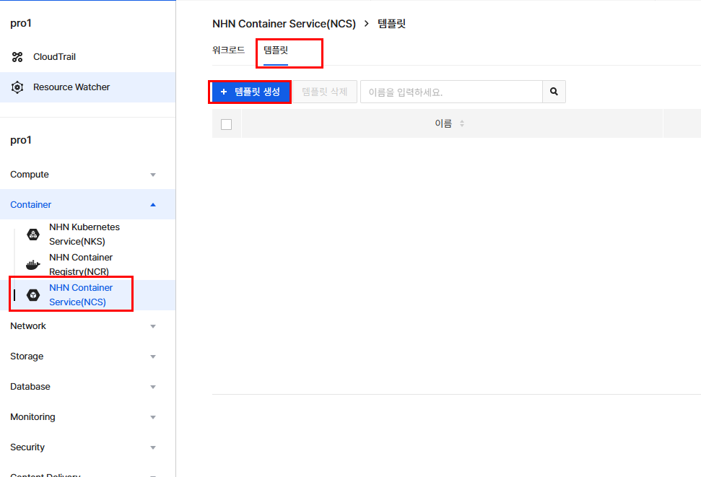Run search with the magnifier icon
The width and height of the screenshot is (701, 477).
coord(554,92)
